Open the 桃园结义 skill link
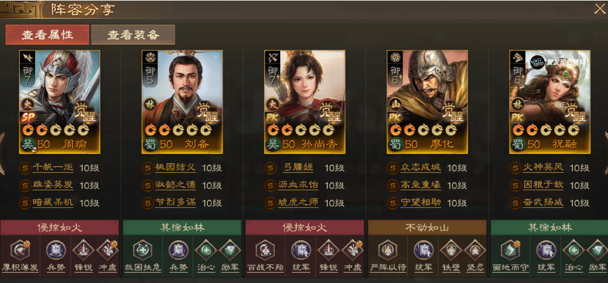The image size is (608, 283). 175,168
